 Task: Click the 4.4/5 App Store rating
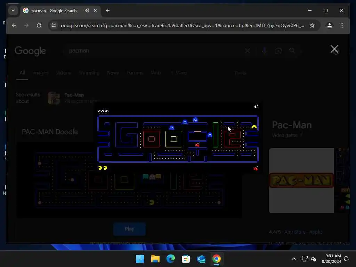coord(295,232)
